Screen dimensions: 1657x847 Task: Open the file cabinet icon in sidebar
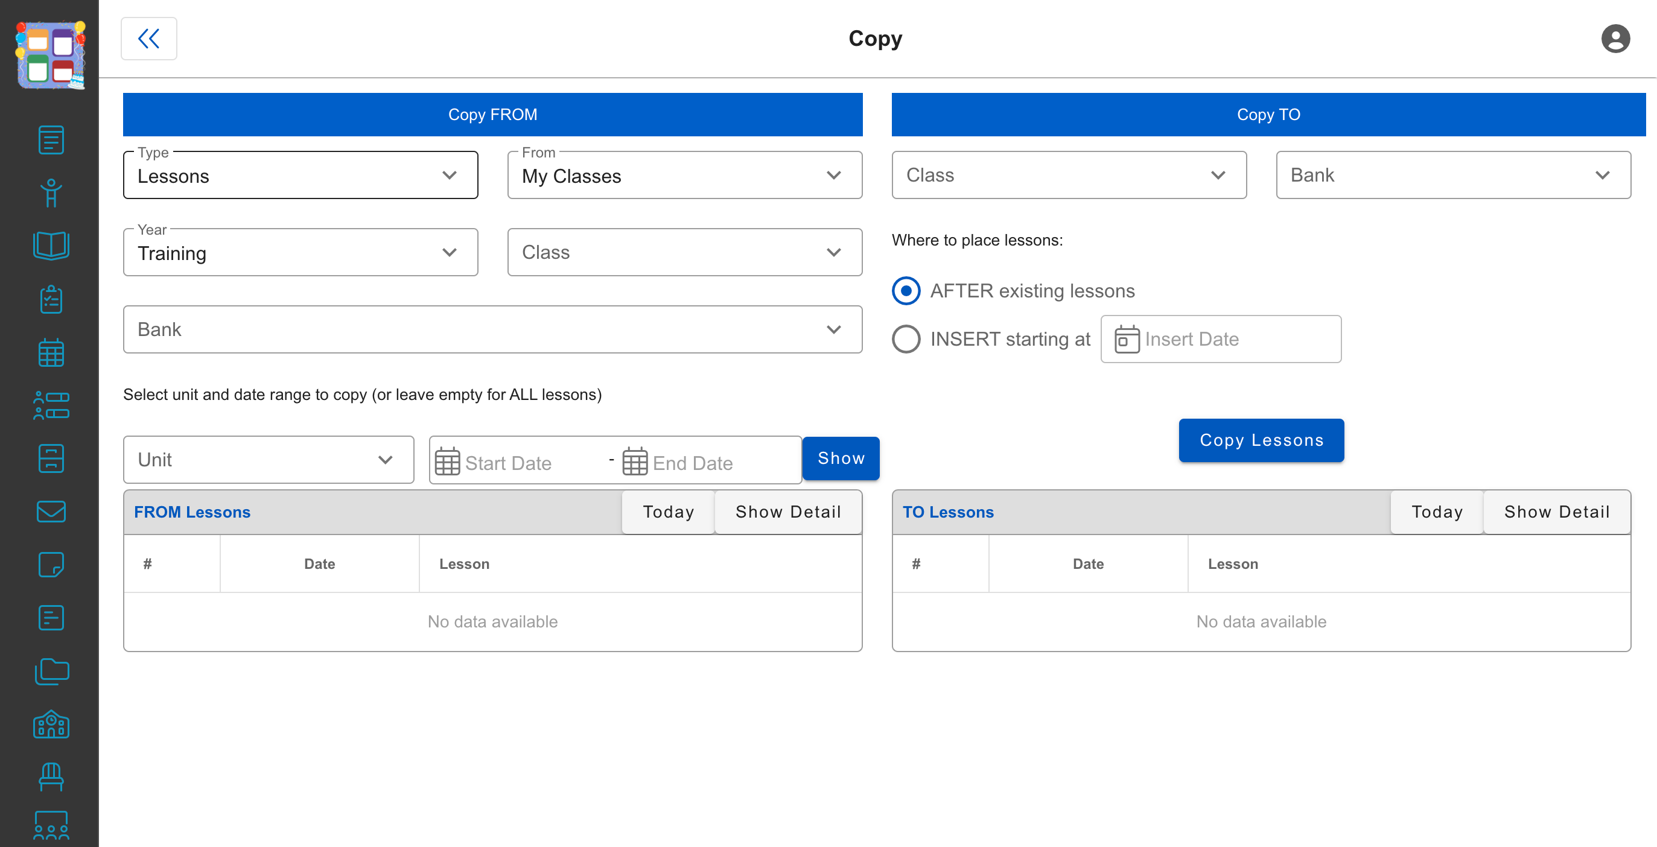click(51, 458)
